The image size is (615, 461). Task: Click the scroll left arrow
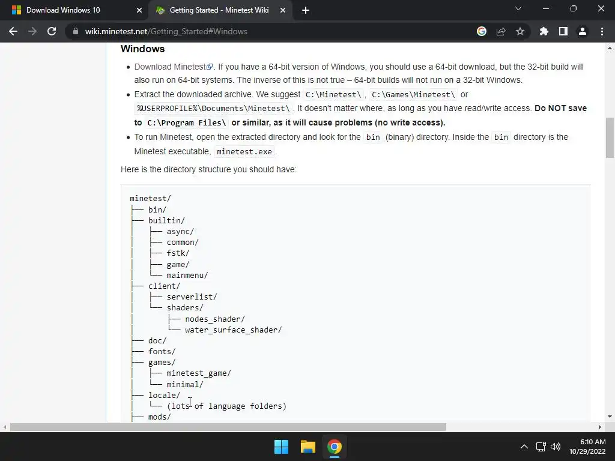5,427
